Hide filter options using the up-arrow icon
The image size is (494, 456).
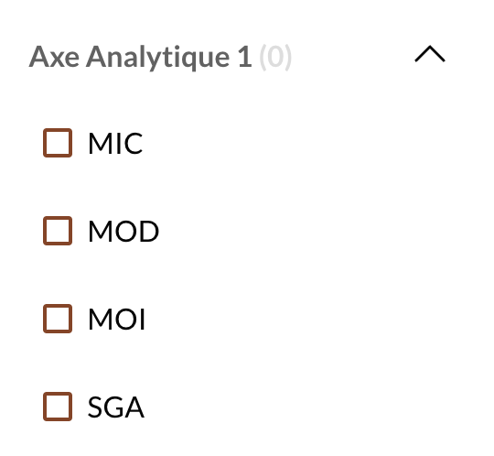pos(430,54)
